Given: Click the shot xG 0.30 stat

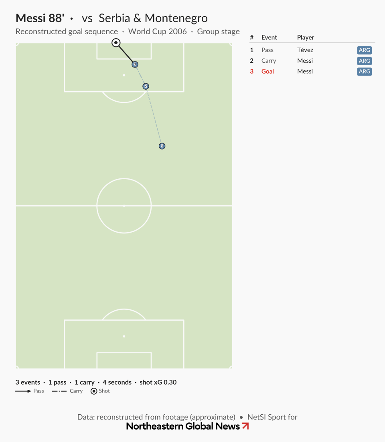Looking at the screenshot, I should (x=158, y=382).
